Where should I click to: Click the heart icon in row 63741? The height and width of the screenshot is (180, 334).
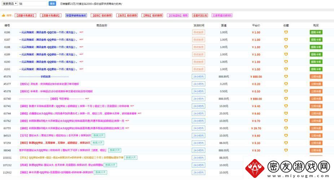(x=286, y=106)
